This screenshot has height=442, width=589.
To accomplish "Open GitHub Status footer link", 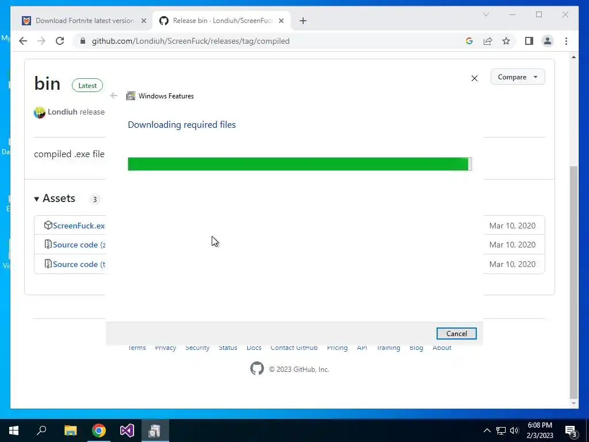I will pos(228,348).
